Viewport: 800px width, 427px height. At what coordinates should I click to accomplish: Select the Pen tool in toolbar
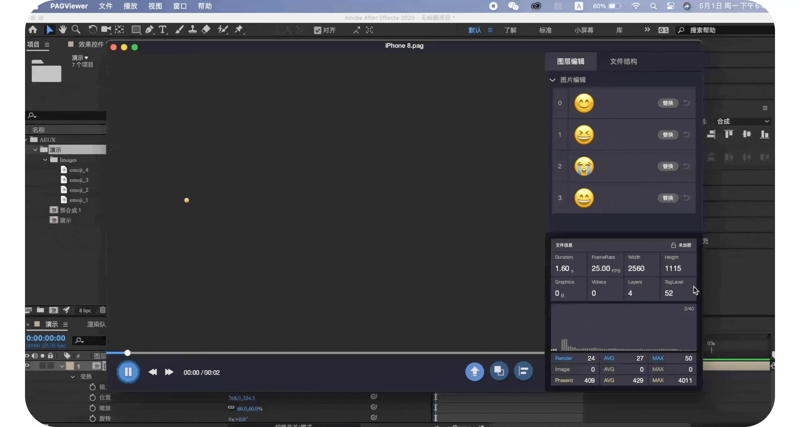[x=149, y=30]
